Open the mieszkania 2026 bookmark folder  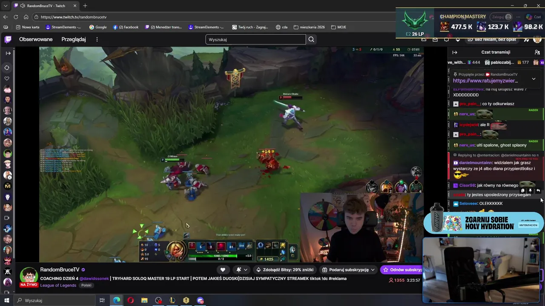click(x=309, y=27)
